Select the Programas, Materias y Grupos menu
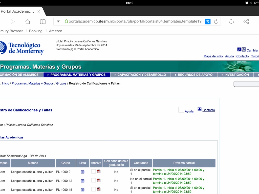 [x=77, y=75]
